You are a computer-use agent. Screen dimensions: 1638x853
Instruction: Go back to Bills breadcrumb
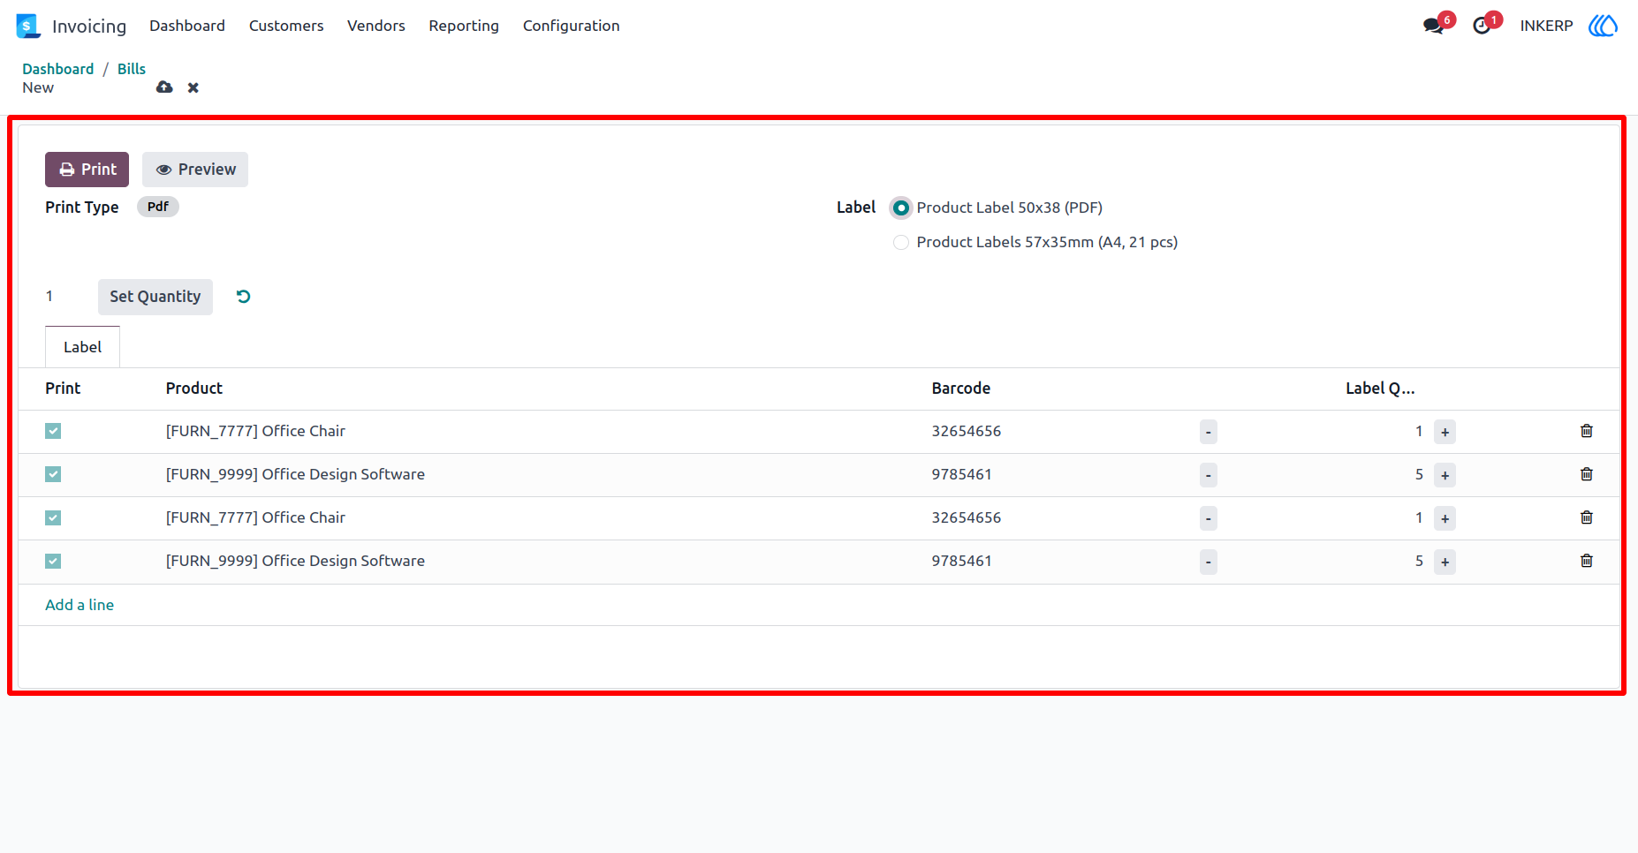(132, 69)
